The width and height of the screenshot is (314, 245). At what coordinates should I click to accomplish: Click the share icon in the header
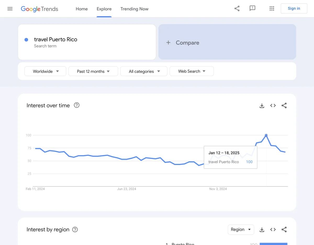[x=237, y=9]
